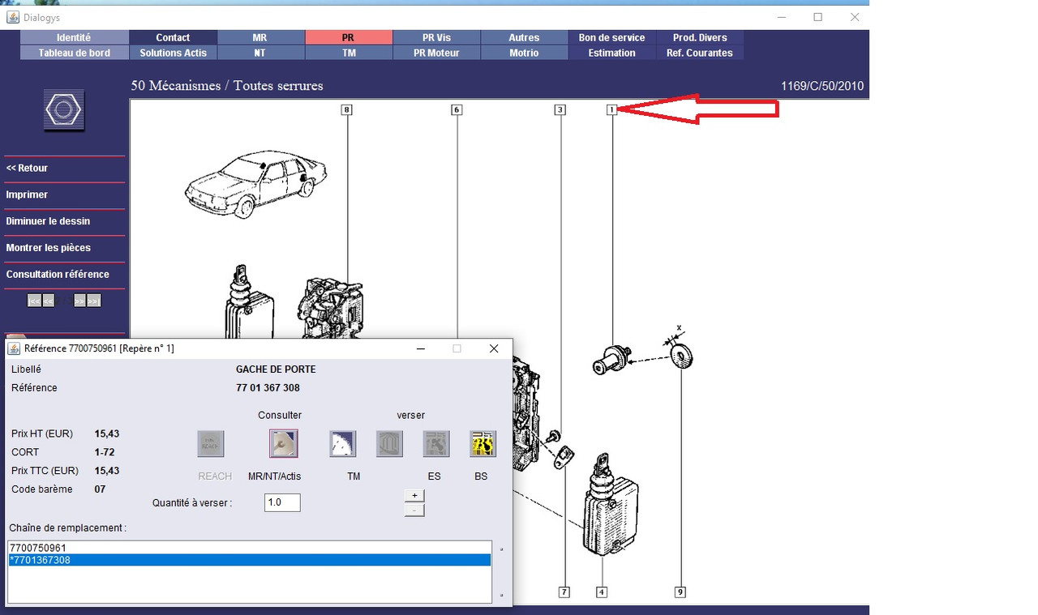Open MR/NT/Actis consultation icon

point(283,443)
